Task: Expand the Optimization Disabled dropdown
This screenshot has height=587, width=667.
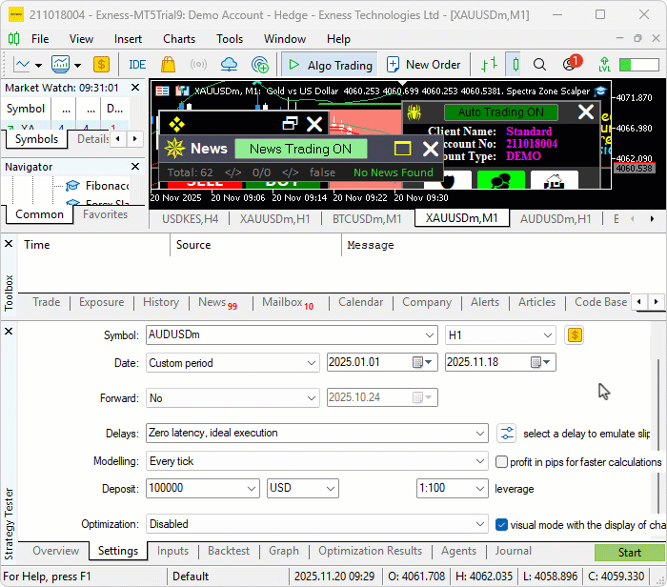Action: point(480,524)
